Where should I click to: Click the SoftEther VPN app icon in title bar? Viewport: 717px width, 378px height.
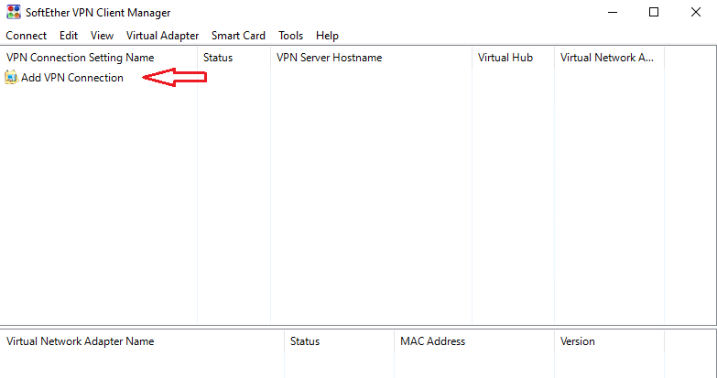(x=13, y=12)
